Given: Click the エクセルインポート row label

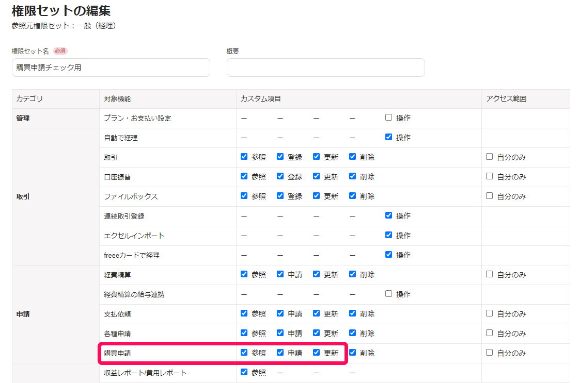Looking at the screenshot, I should 134,236.
